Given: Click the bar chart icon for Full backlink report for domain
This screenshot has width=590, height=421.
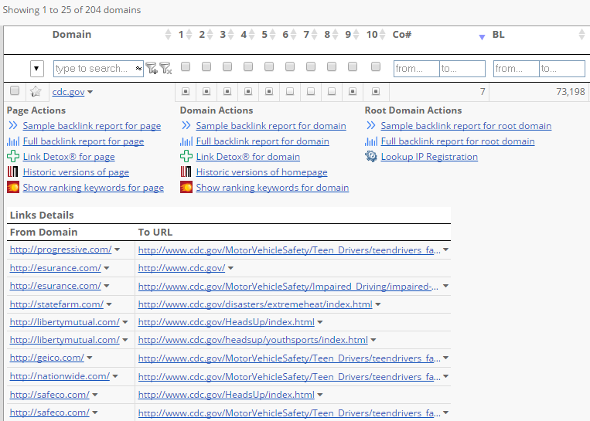Looking at the screenshot, I should (186, 141).
